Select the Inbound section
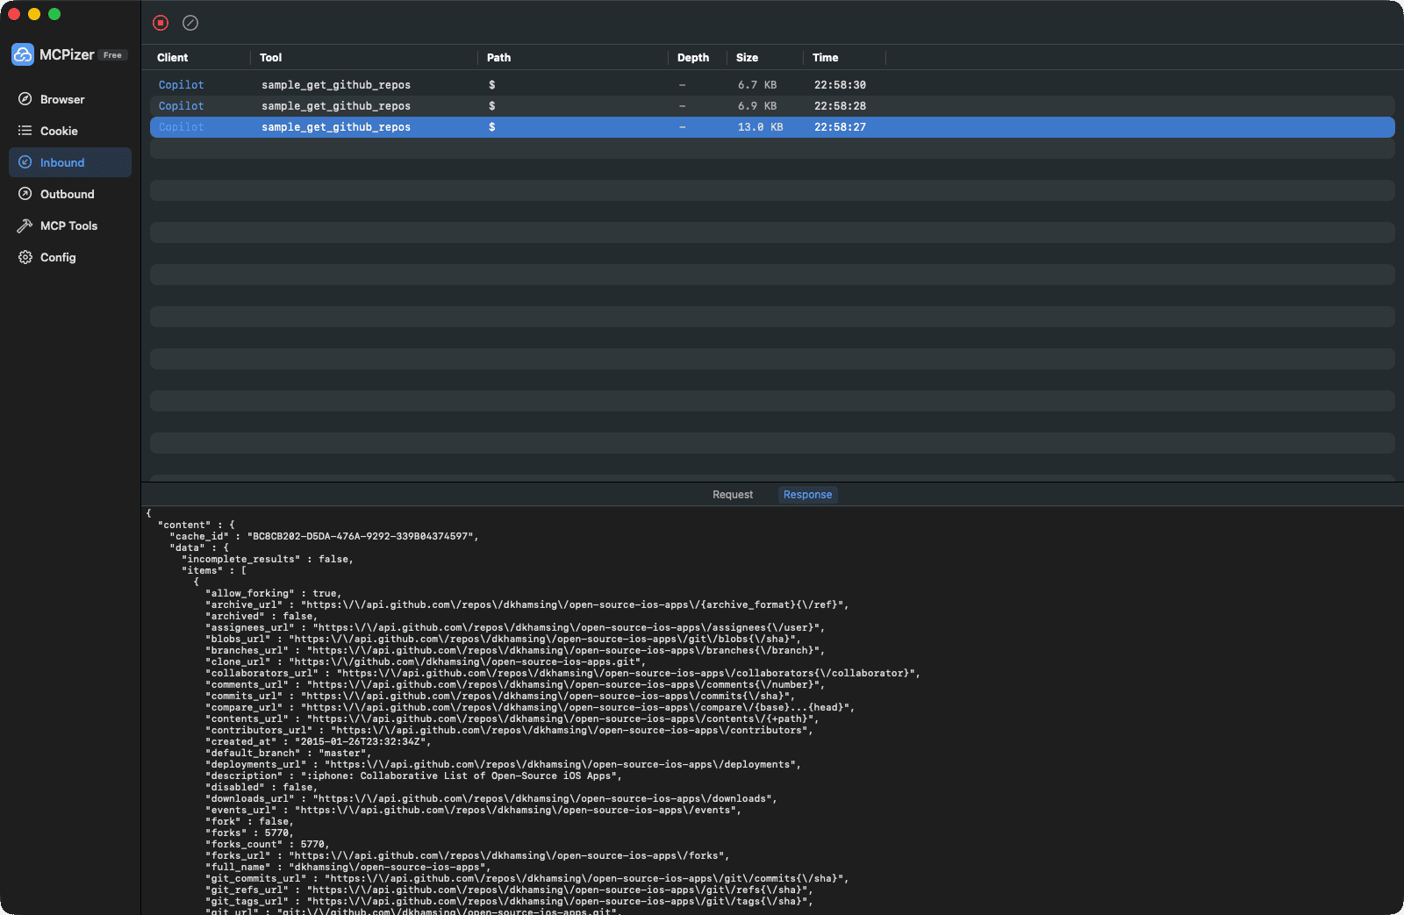Image resolution: width=1404 pixels, height=915 pixels. point(70,162)
